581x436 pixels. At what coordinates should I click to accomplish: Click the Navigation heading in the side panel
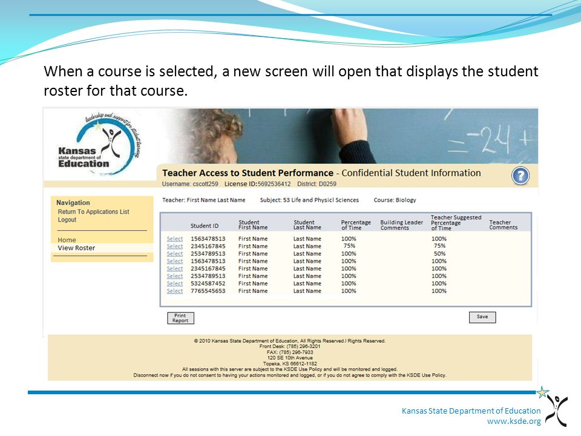[x=73, y=203]
